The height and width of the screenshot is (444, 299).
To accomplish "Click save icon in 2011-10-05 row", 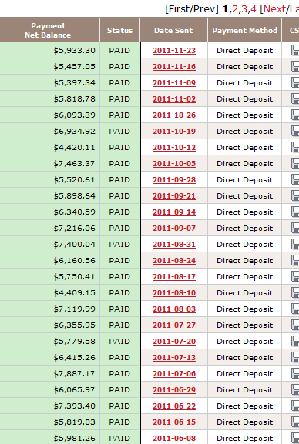I will pos(295,163).
